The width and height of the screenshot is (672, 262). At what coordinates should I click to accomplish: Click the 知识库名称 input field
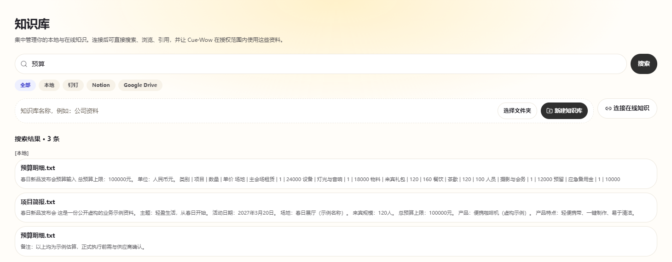(x=256, y=111)
